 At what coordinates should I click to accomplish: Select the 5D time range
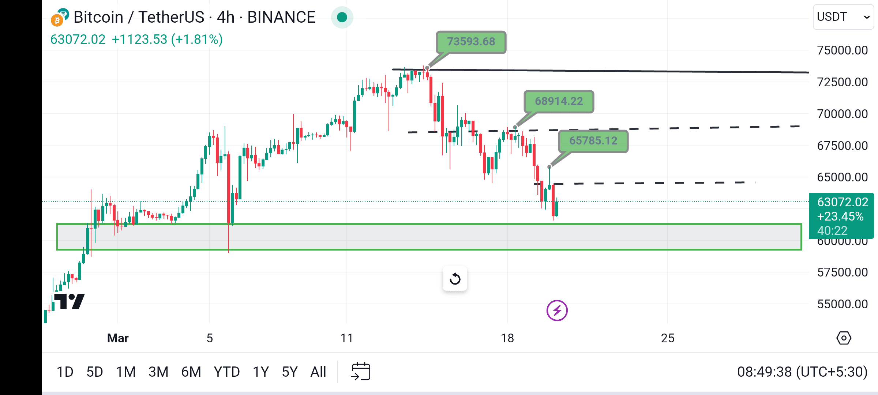point(95,372)
